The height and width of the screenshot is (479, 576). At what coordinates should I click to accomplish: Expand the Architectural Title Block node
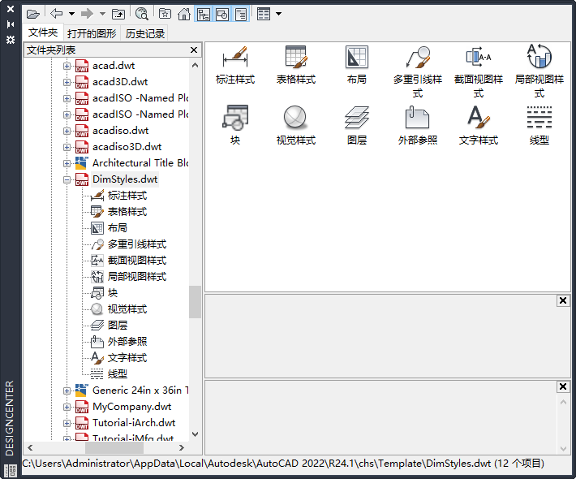[x=67, y=163]
